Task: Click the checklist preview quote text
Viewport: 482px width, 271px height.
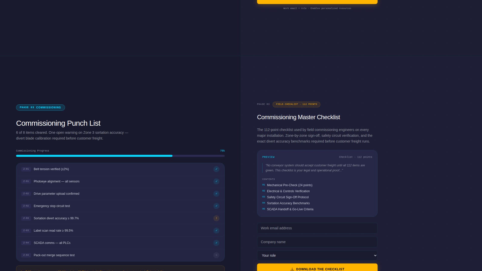Action: click(x=315, y=168)
